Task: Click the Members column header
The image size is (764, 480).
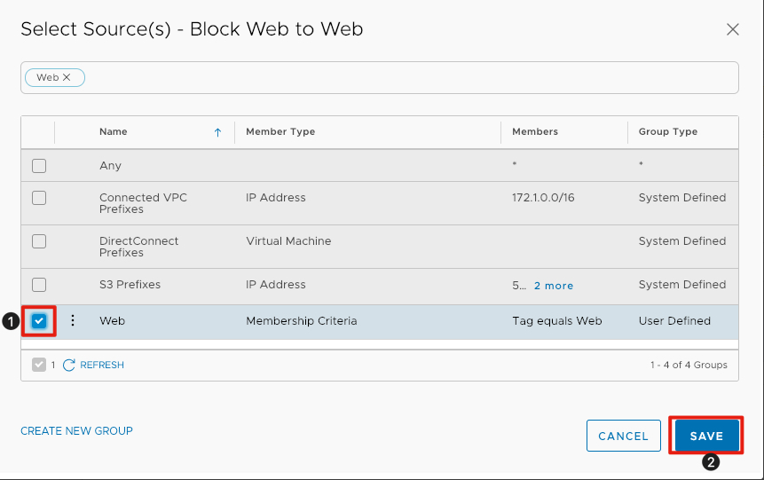Action: [x=535, y=132]
